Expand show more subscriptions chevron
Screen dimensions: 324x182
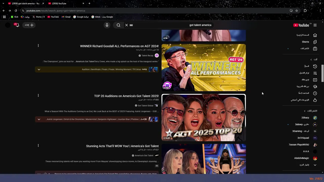315,165
